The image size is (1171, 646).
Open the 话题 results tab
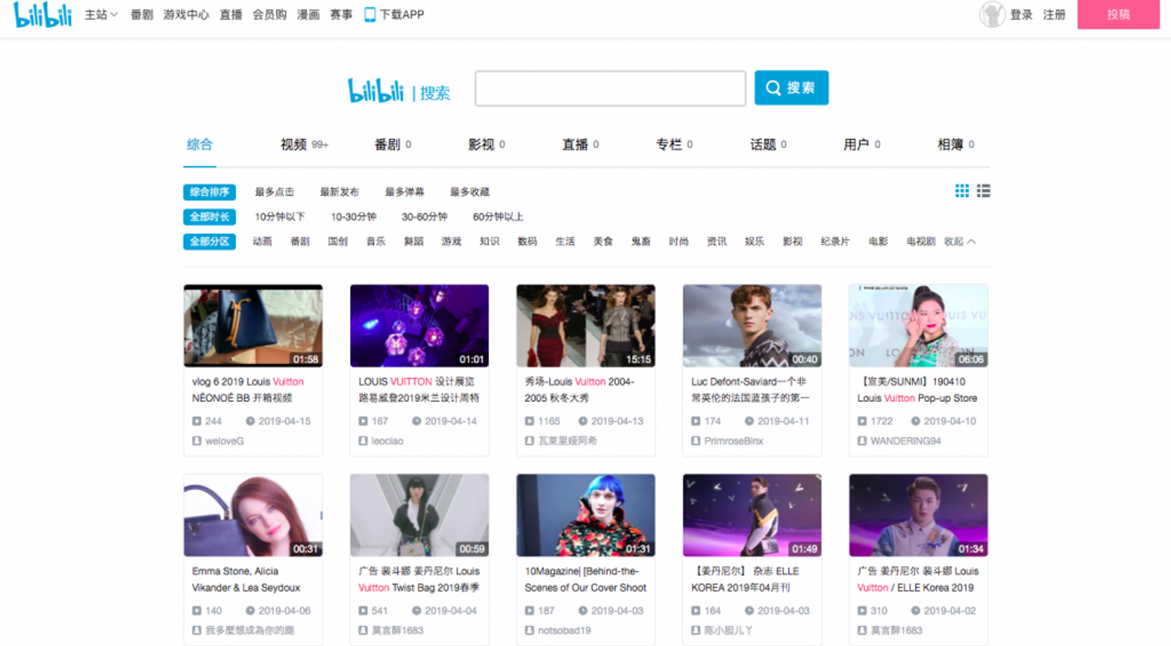point(768,144)
